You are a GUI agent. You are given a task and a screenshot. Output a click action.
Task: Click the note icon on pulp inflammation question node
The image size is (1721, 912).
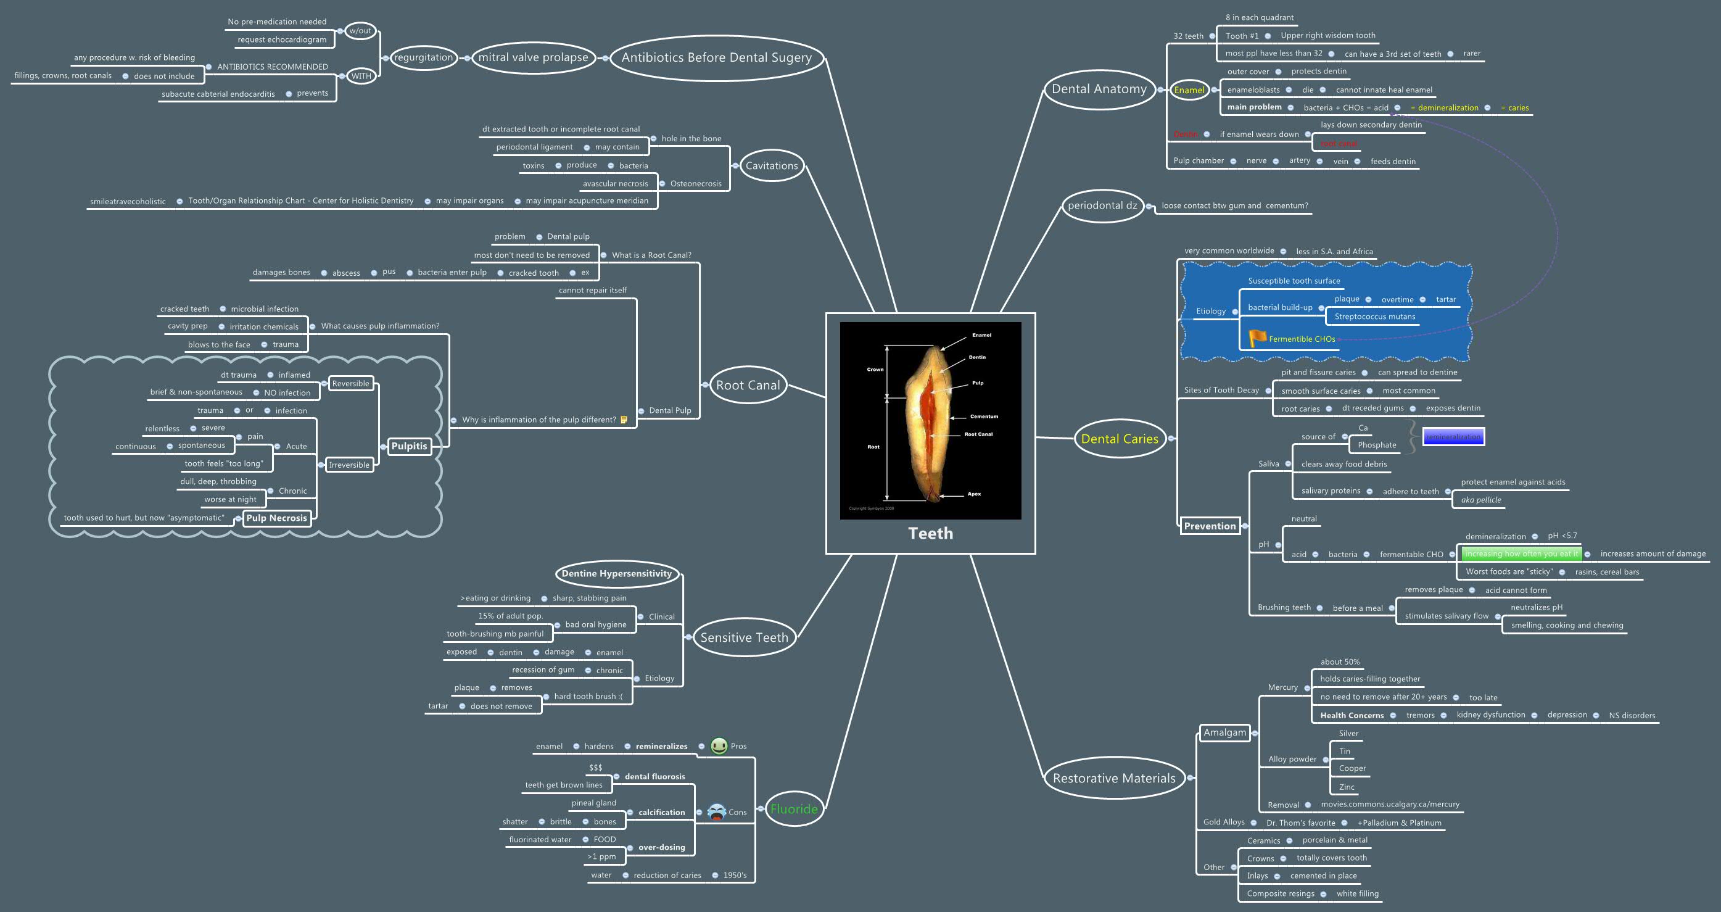click(624, 420)
